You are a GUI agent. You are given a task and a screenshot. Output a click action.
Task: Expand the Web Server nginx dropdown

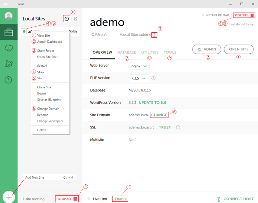pyautogui.click(x=139, y=66)
